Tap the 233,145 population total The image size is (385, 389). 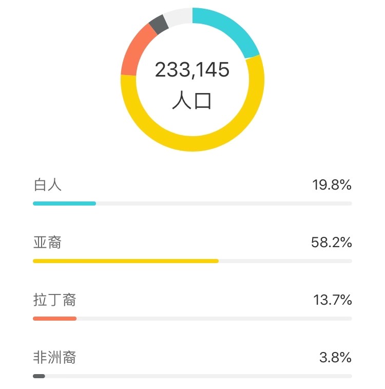tap(192, 70)
